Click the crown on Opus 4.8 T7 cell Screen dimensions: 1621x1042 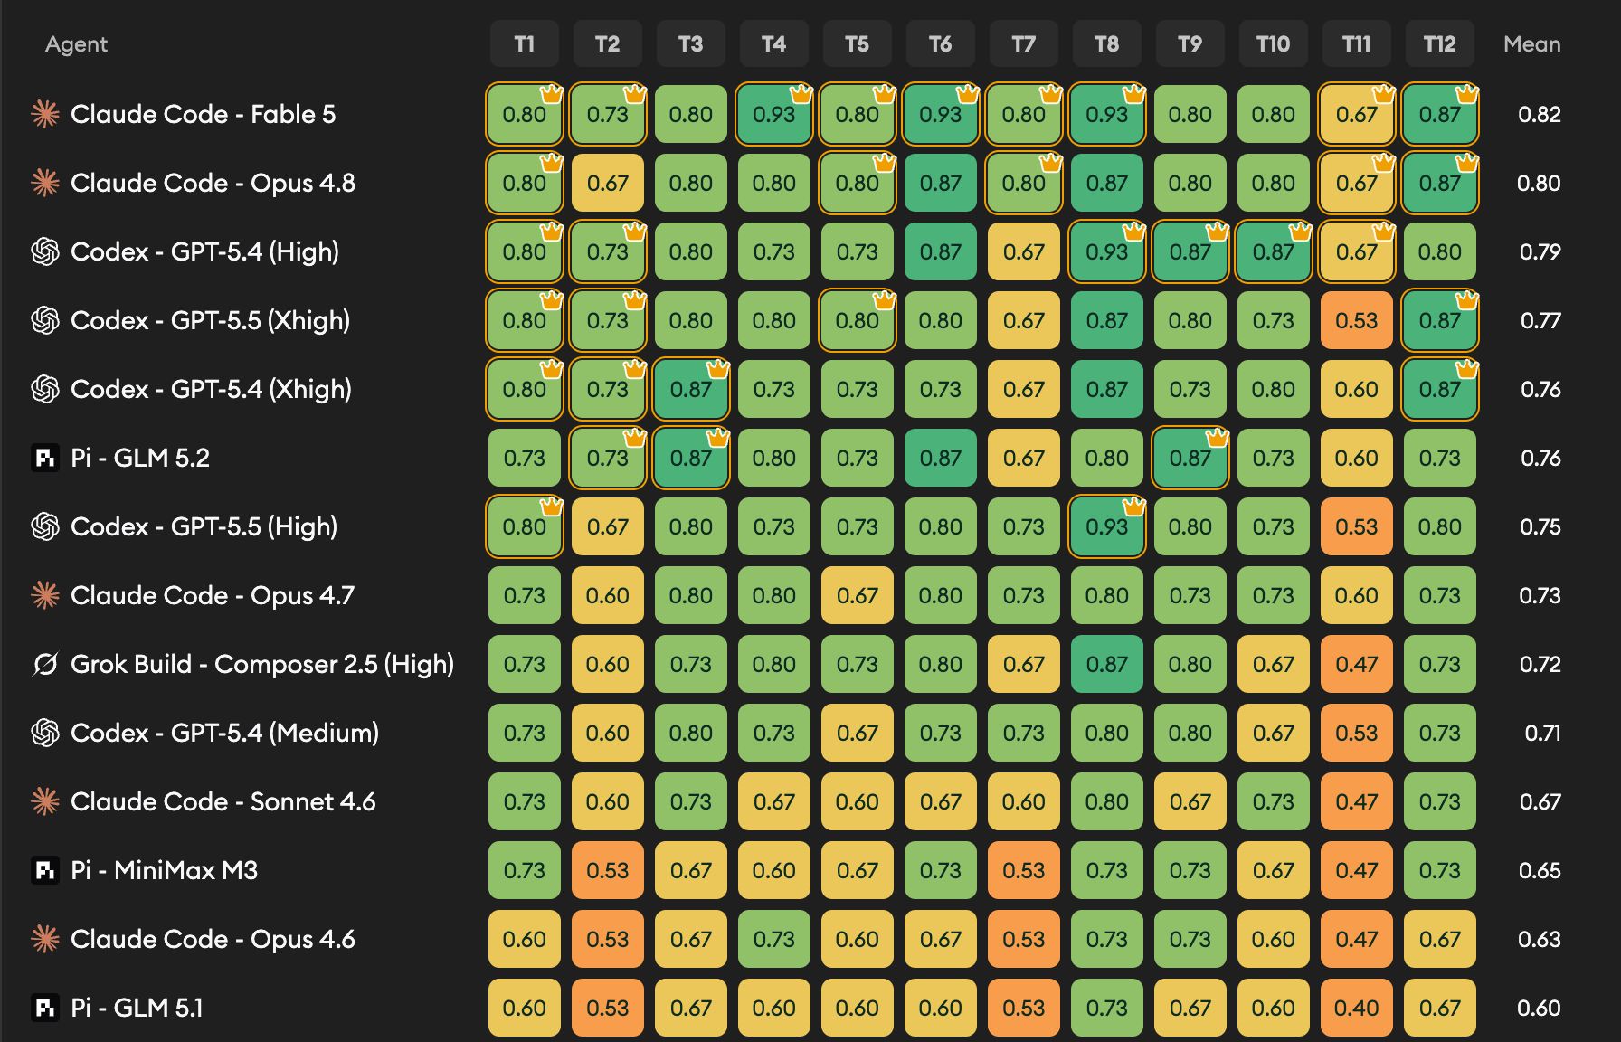click(1051, 162)
